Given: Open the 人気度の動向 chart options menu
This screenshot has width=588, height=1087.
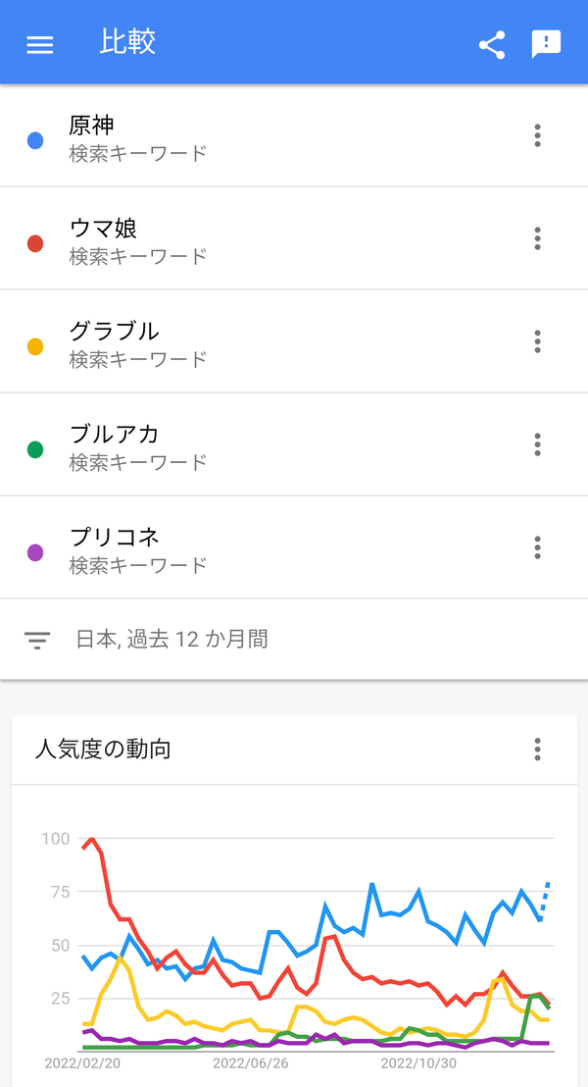Looking at the screenshot, I should click(537, 750).
